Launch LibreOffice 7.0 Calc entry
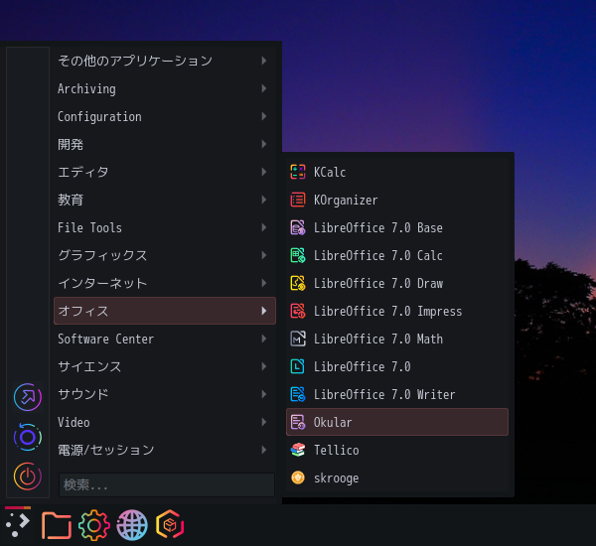The height and width of the screenshot is (546, 596). tap(397, 255)
